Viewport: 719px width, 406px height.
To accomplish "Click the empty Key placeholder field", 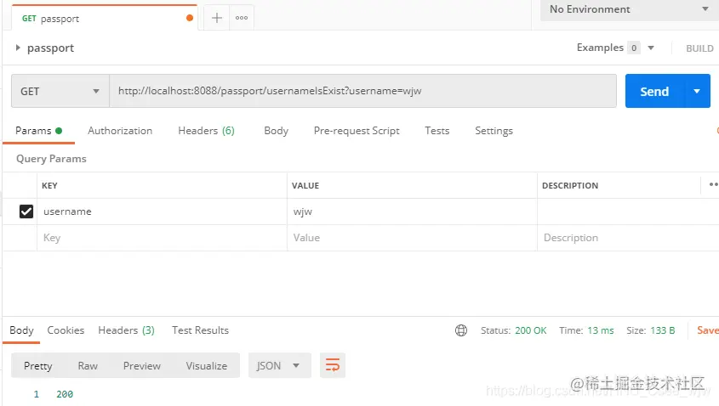I will [x=162, y=238].
